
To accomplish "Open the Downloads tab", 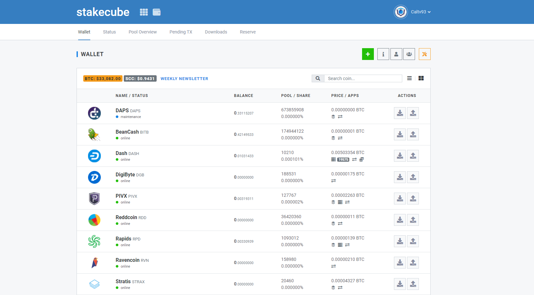I will (216, 32).
